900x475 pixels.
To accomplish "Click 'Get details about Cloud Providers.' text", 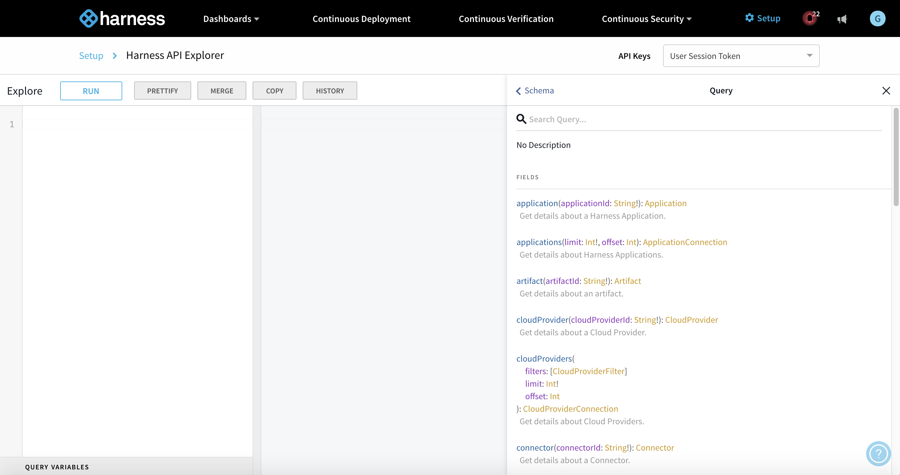I will (581, 421).
